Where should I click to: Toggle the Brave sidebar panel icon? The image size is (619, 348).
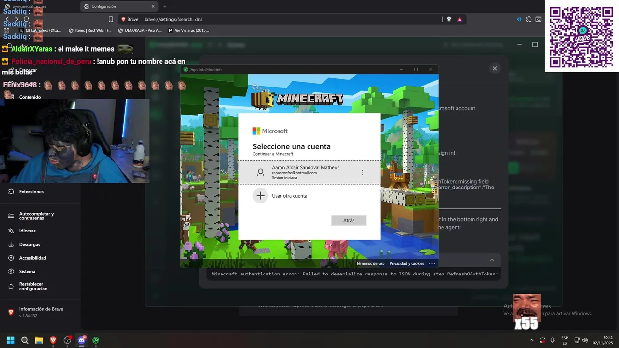pyautogui.click(x=538, y=19)
